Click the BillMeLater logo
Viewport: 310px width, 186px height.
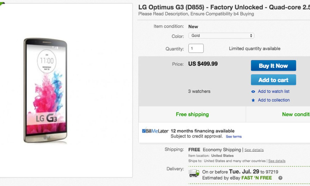[x=155, y=131]
